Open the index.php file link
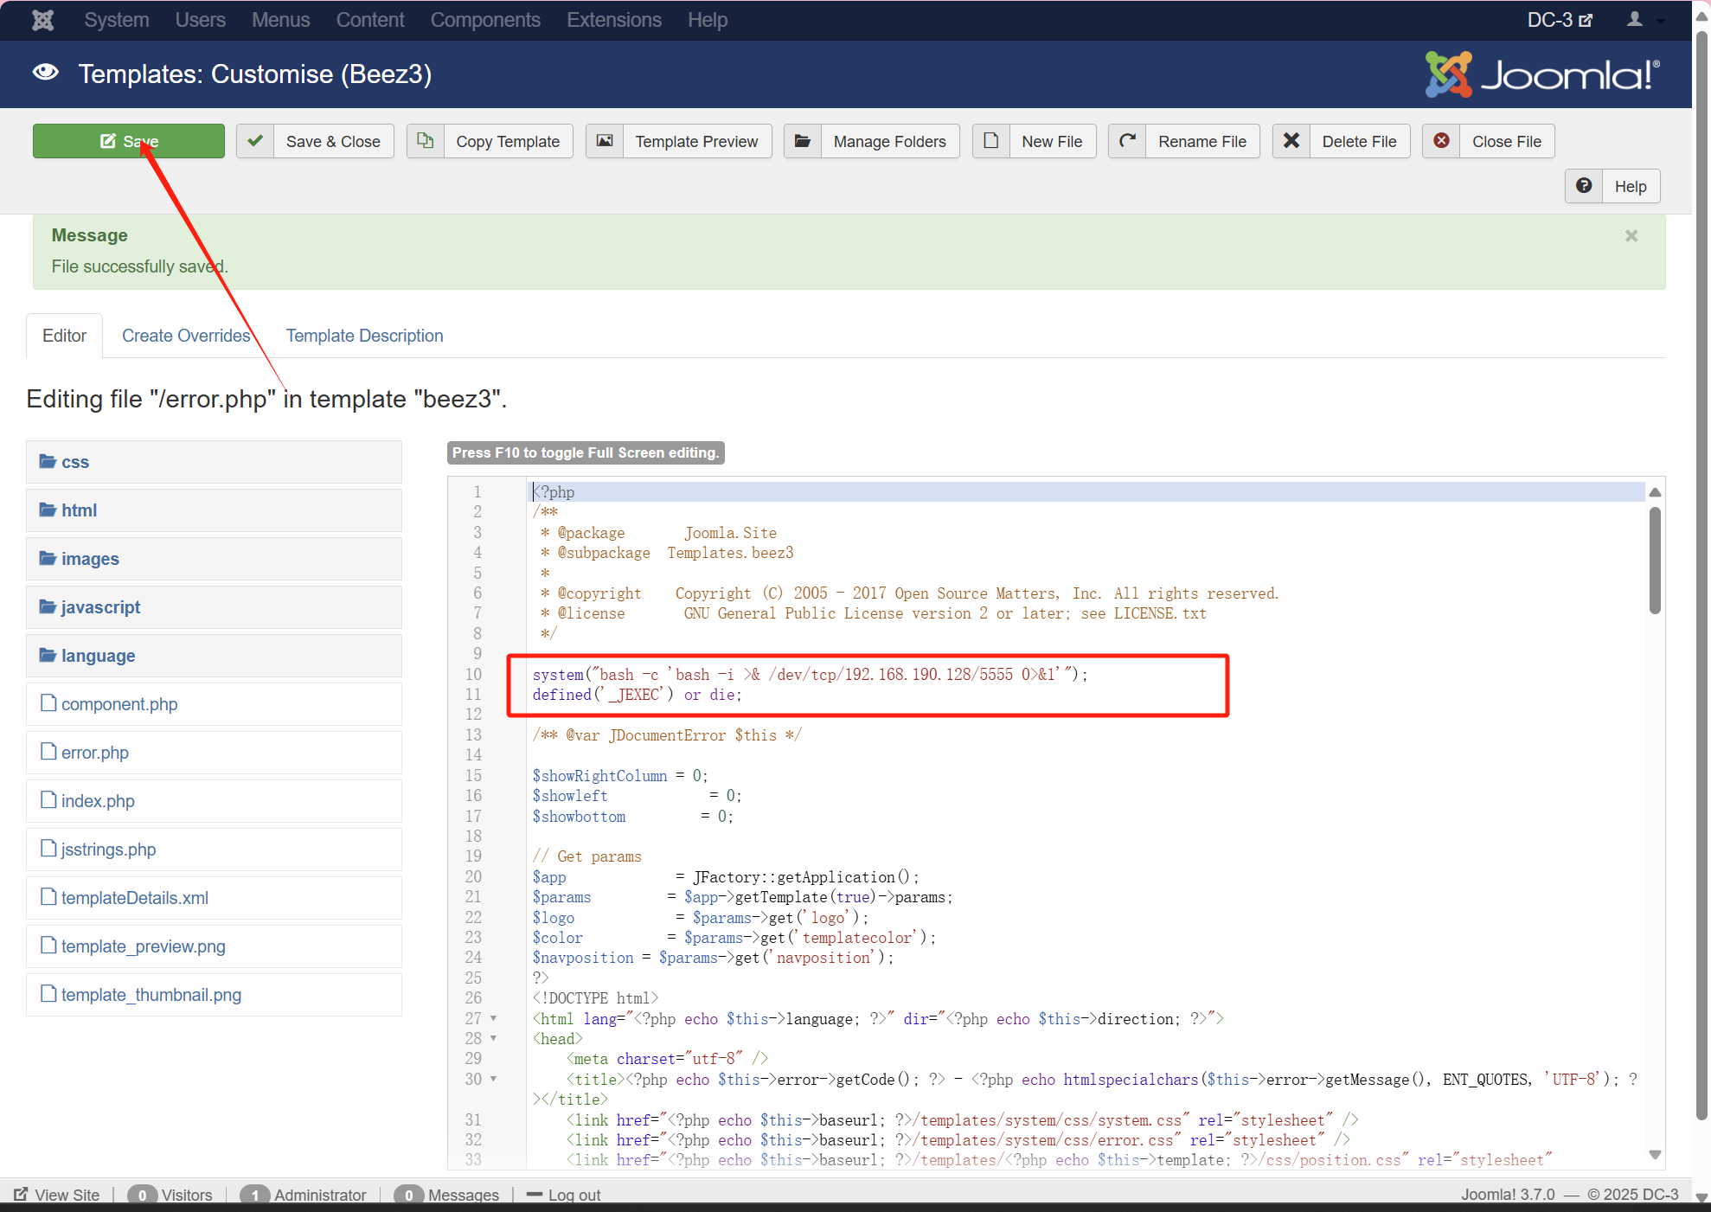Viewport: 1711px width, 1212px height. (98, 801)
